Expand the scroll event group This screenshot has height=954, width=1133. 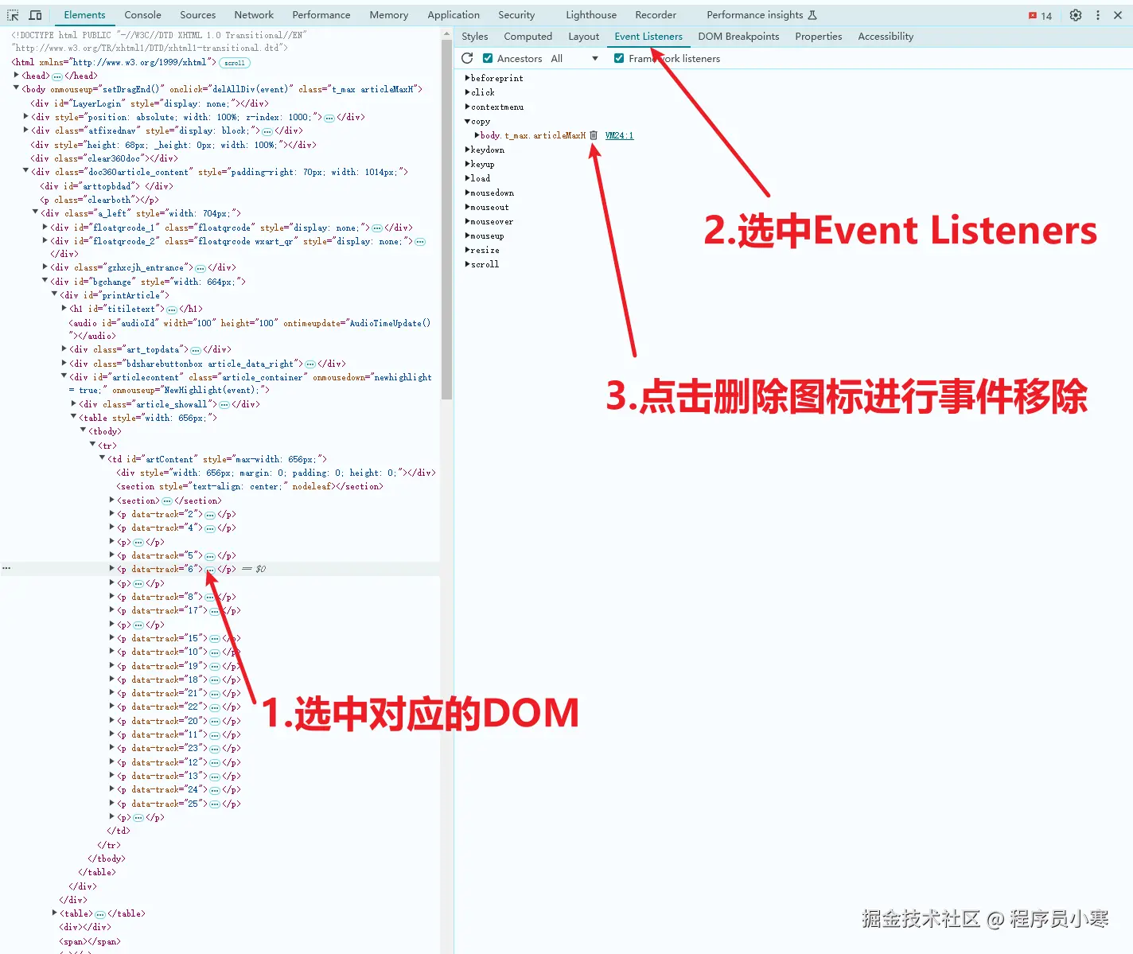tap(467, 264)
